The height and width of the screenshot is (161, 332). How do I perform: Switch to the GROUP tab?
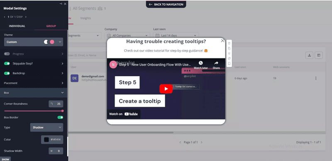click(x=51, y=26)
